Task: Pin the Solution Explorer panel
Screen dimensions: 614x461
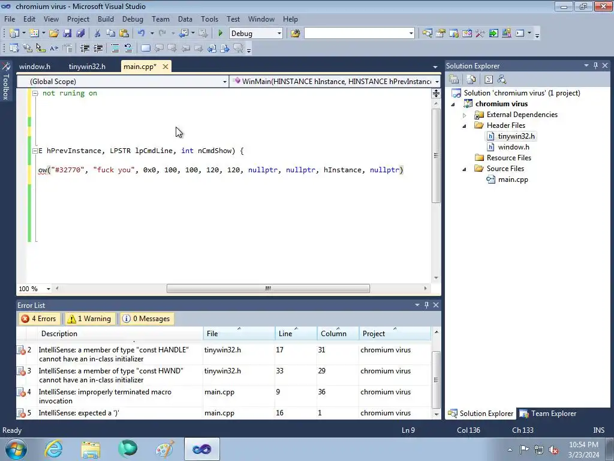Action: coord(595,65)
